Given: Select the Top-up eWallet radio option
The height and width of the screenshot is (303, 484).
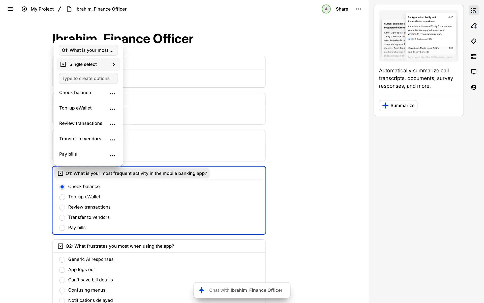Looking at the screenshot, I should pyautogui.click(x=62, y=197).
